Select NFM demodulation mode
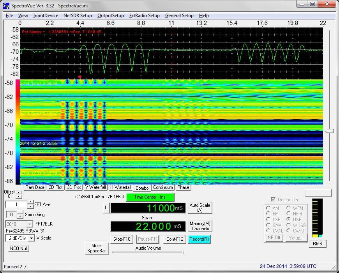Screen dimensions: 339x273 point(288,213)
